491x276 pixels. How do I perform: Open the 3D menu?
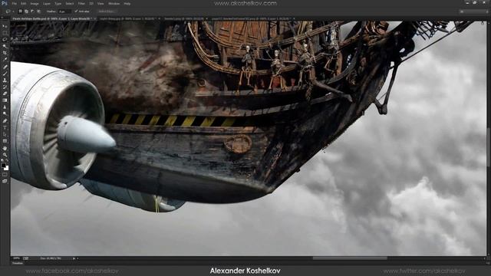pyautogui.click(x=91, y=3)
